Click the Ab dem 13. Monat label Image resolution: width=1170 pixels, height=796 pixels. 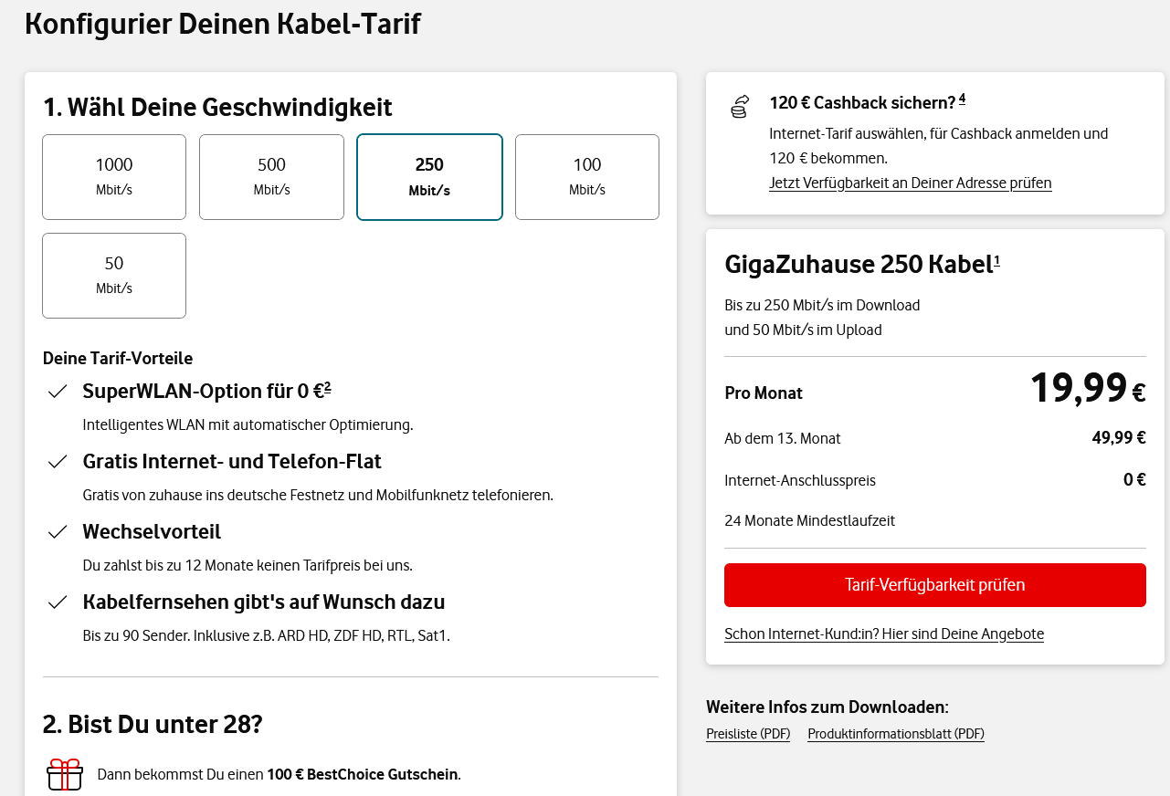pyautogui.click(x=783, y=439)
